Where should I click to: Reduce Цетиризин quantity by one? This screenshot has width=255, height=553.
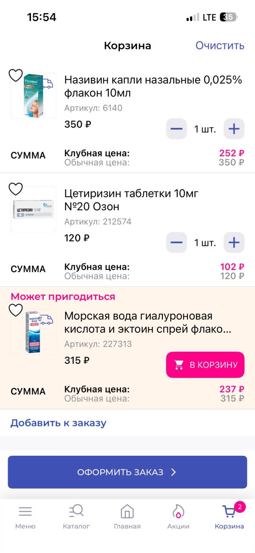(x=176, y=243)
